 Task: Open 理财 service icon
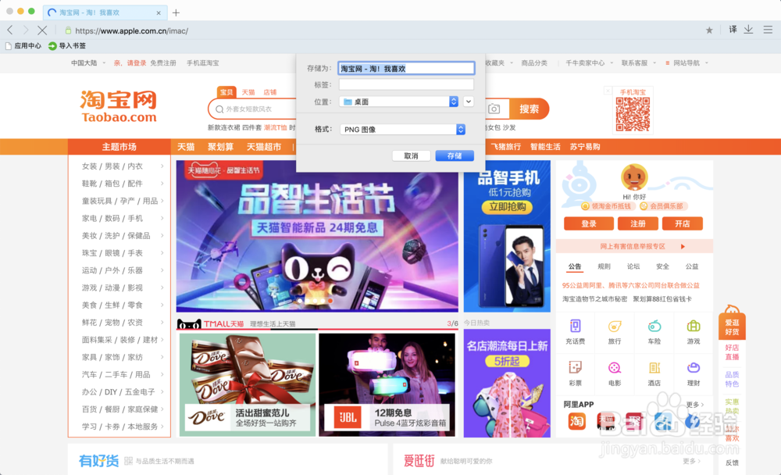pos(694,373)
